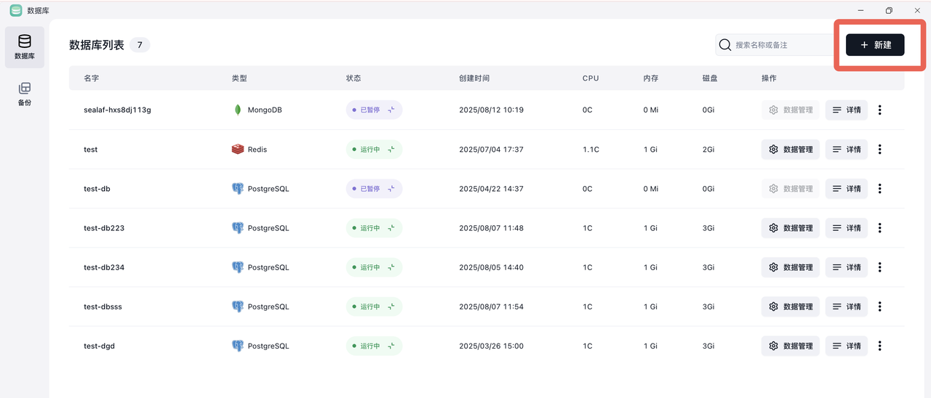Open 详情 for Redis test database
This screenshot has height=398, width=931.
[847, 149]
